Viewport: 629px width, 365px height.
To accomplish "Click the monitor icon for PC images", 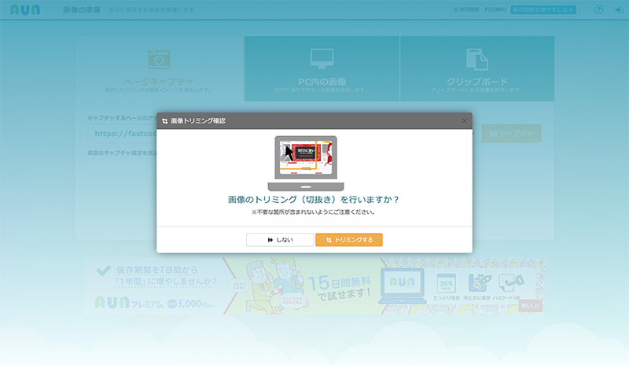I will [322, 58].
